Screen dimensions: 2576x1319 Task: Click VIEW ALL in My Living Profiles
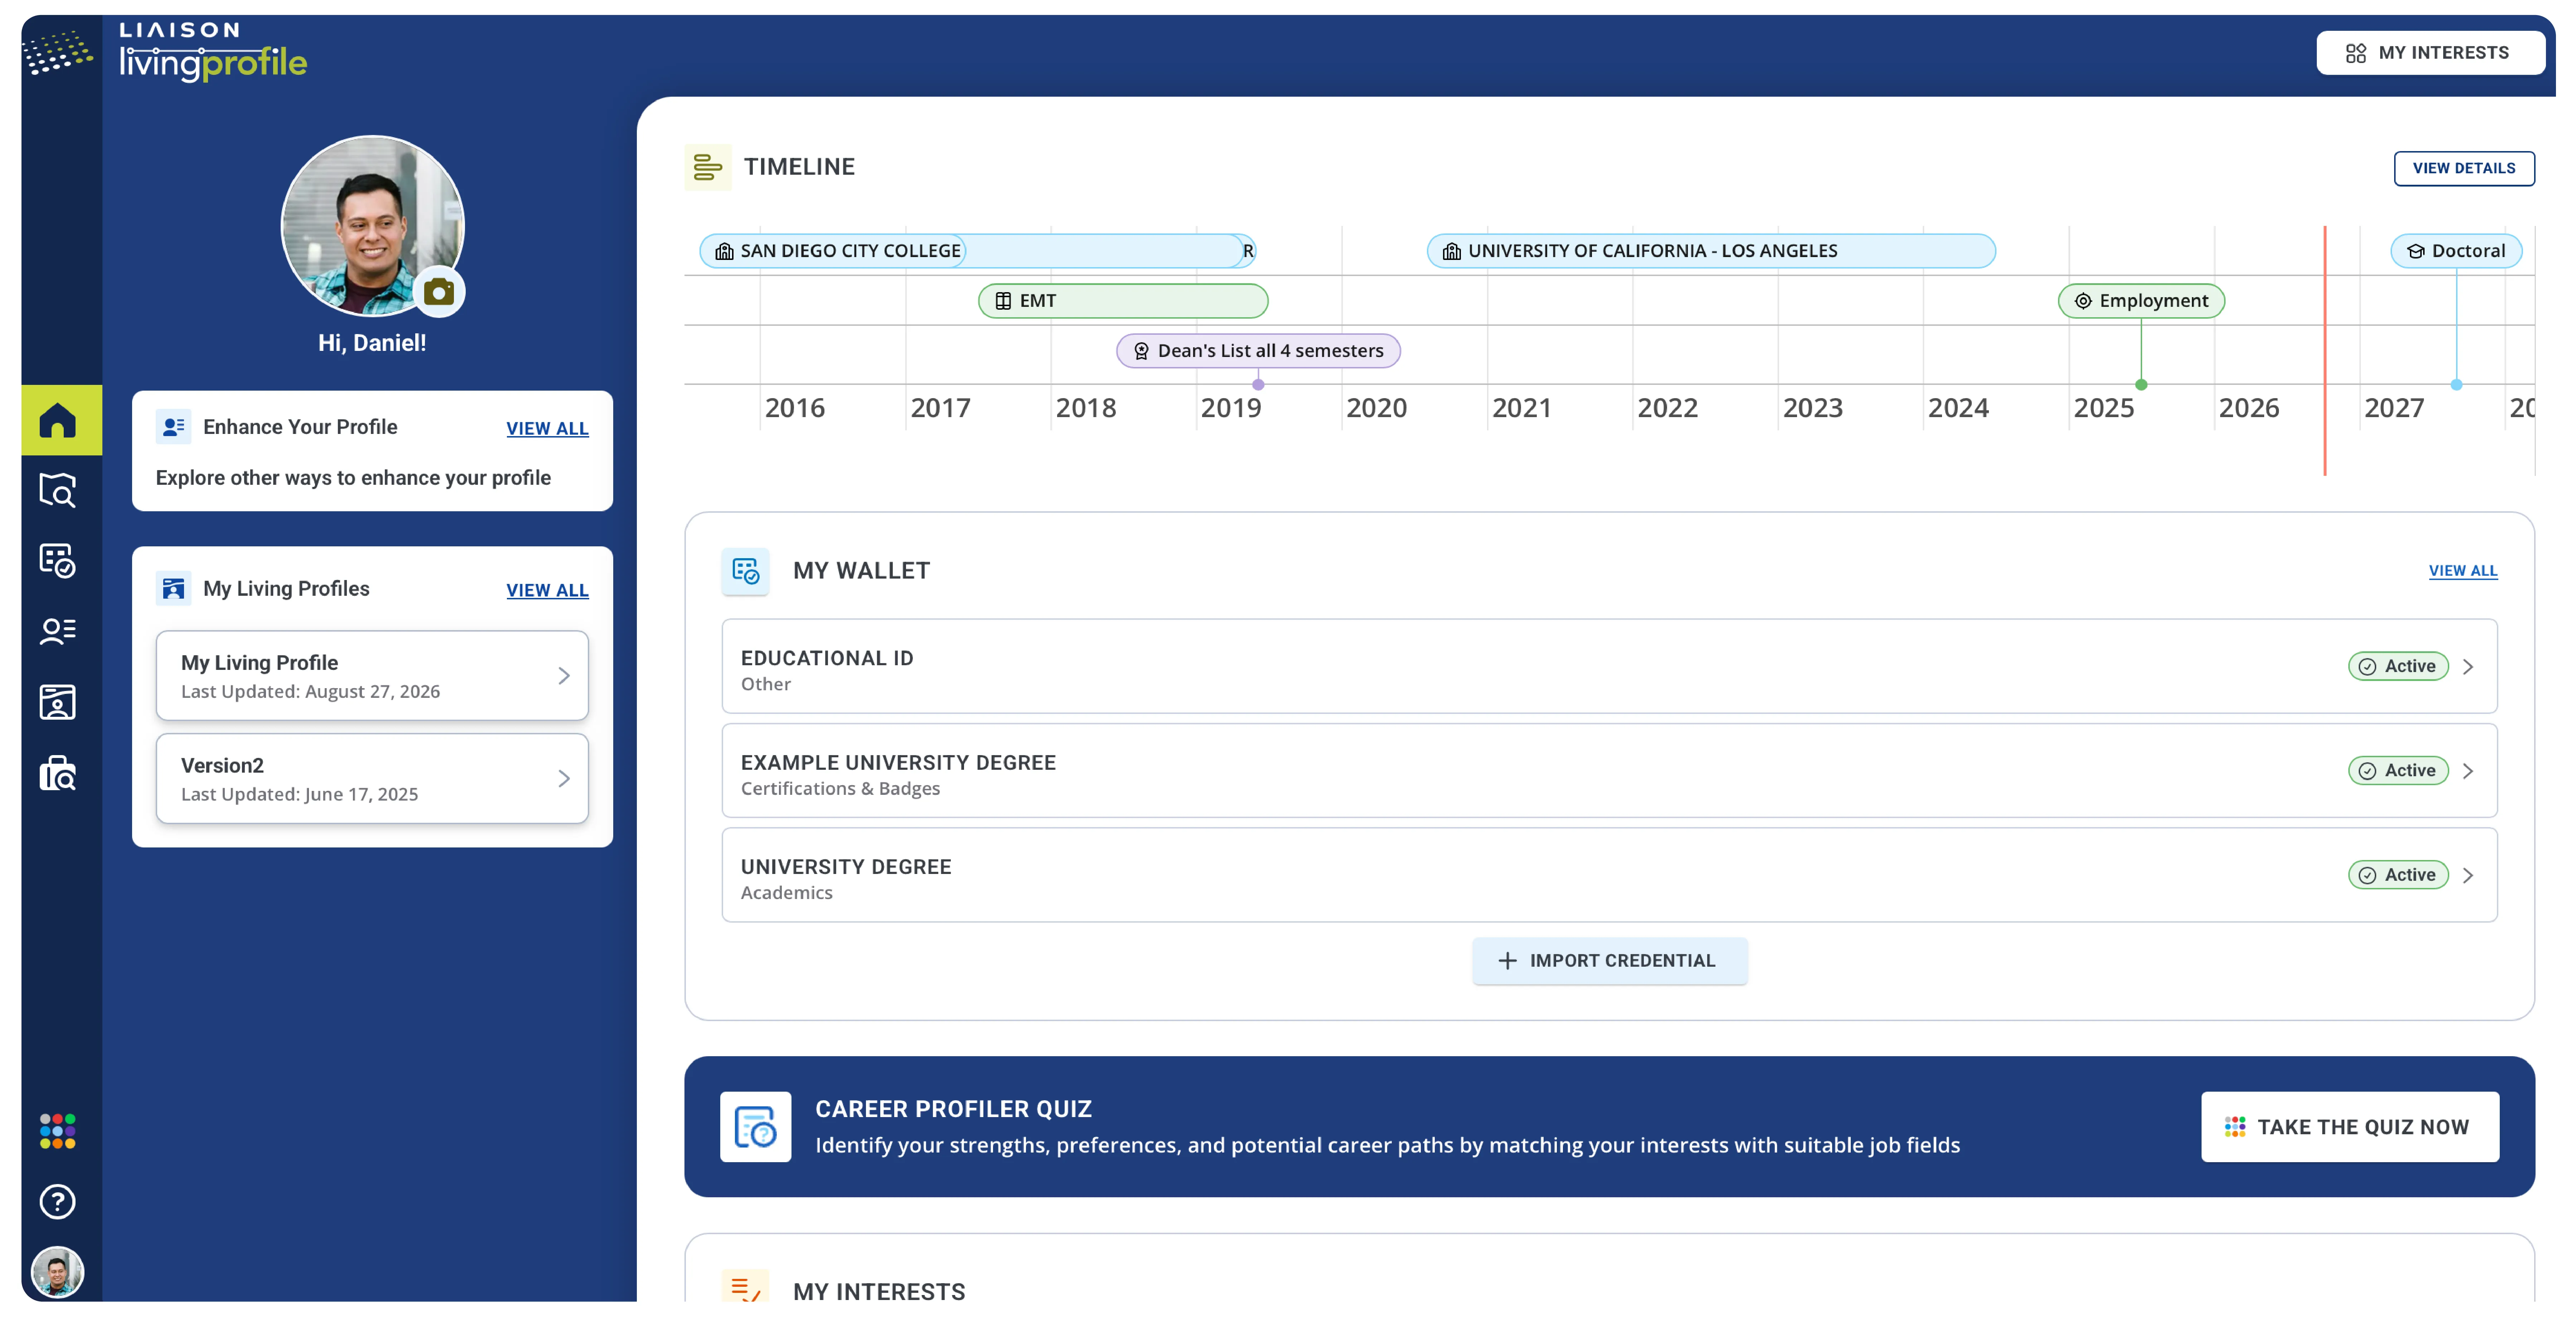click(547, 590)
